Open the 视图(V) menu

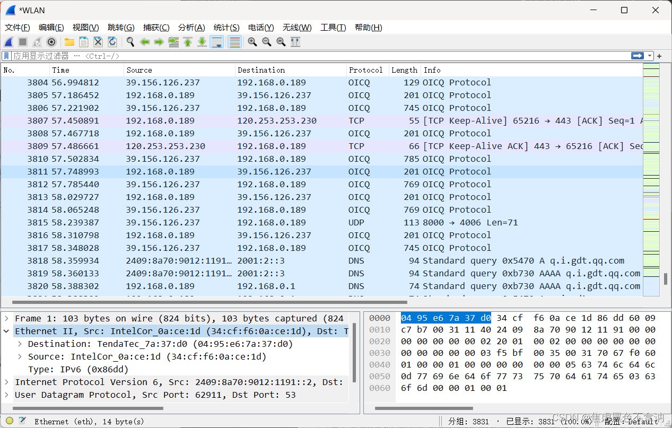point(86,28)
